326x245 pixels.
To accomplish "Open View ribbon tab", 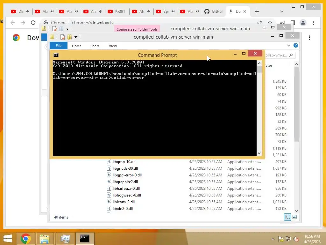I will coord(113,46).
